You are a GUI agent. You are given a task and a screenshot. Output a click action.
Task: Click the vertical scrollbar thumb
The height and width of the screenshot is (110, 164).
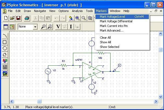[x=160, y=50]
